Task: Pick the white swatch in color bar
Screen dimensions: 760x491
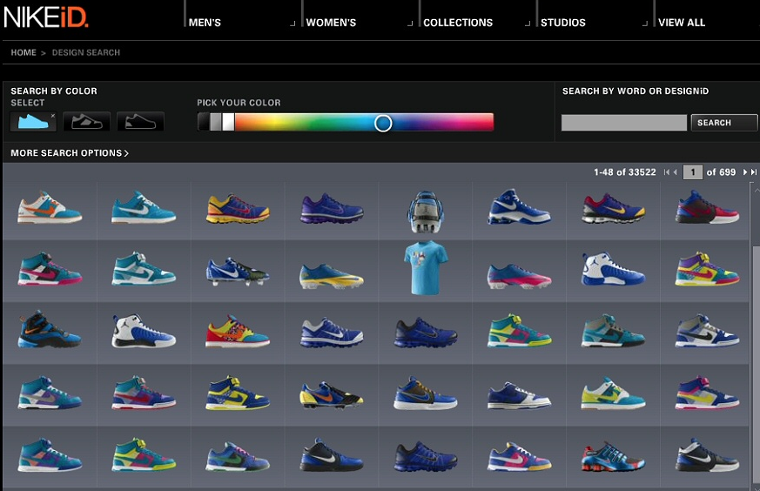Action: point(228,123)
